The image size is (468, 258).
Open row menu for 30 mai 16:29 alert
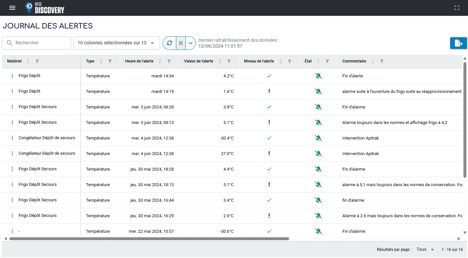click(12, 216)
